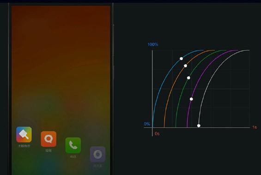
Task: Open the orange Messaging app icon
Action: [49, 139]
